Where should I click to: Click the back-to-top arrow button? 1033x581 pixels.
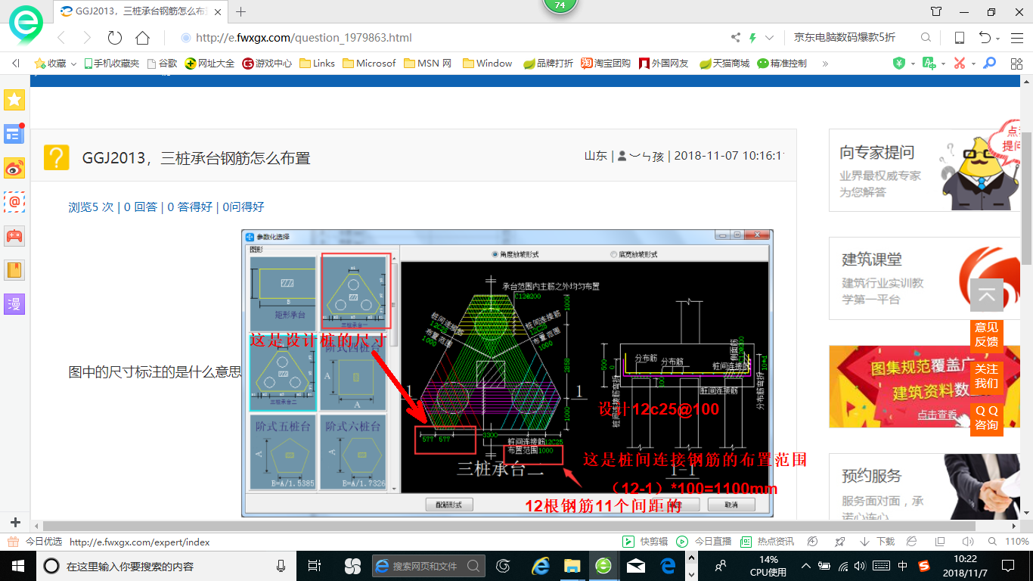(x=986, y=295)
